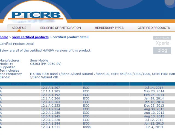The height and width of the screenshot is (135, 175).
Task: Open CERTIFIED PRODUCTS menu item
Action: (x=154, y=28)
